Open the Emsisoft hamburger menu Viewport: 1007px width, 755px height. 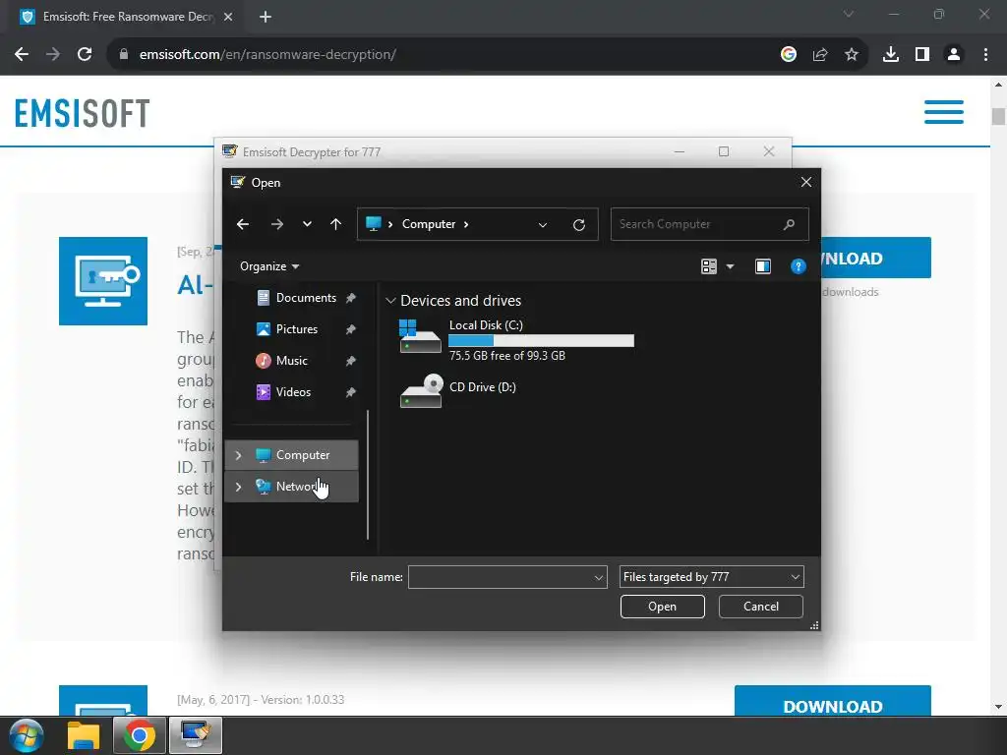pyautogui.click(x=944, y=112)
